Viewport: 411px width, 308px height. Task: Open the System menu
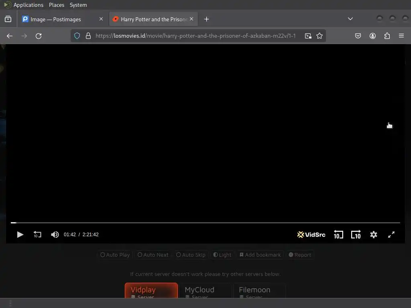[78, 5]
